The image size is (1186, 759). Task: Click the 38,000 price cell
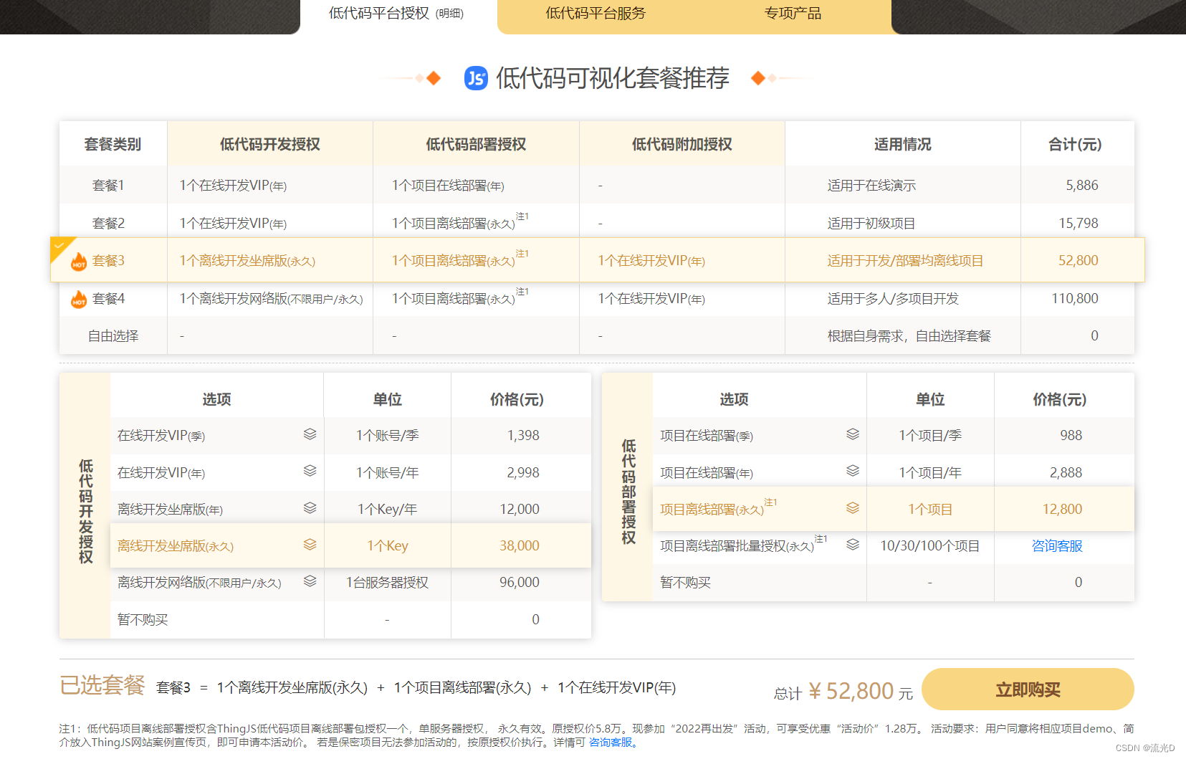click(520, 545)
